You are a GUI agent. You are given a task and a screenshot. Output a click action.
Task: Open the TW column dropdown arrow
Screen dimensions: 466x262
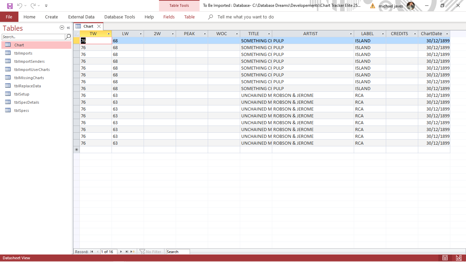(x=109, y=34)
